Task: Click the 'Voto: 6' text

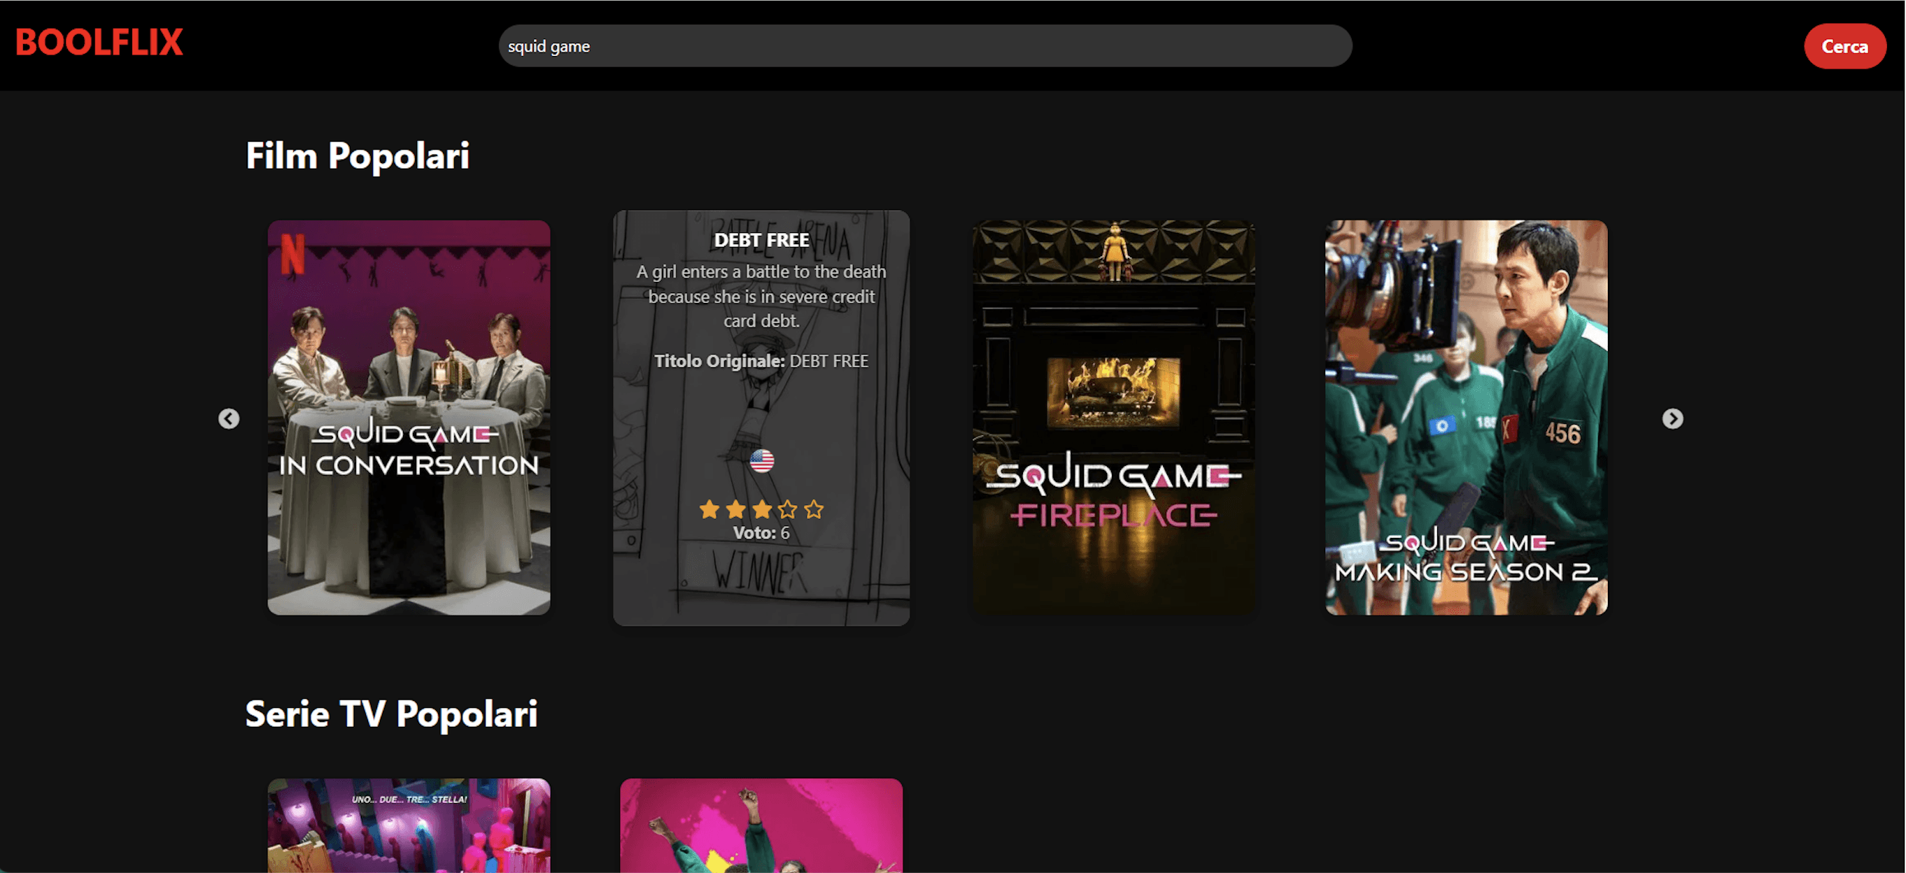Action: 761,532
